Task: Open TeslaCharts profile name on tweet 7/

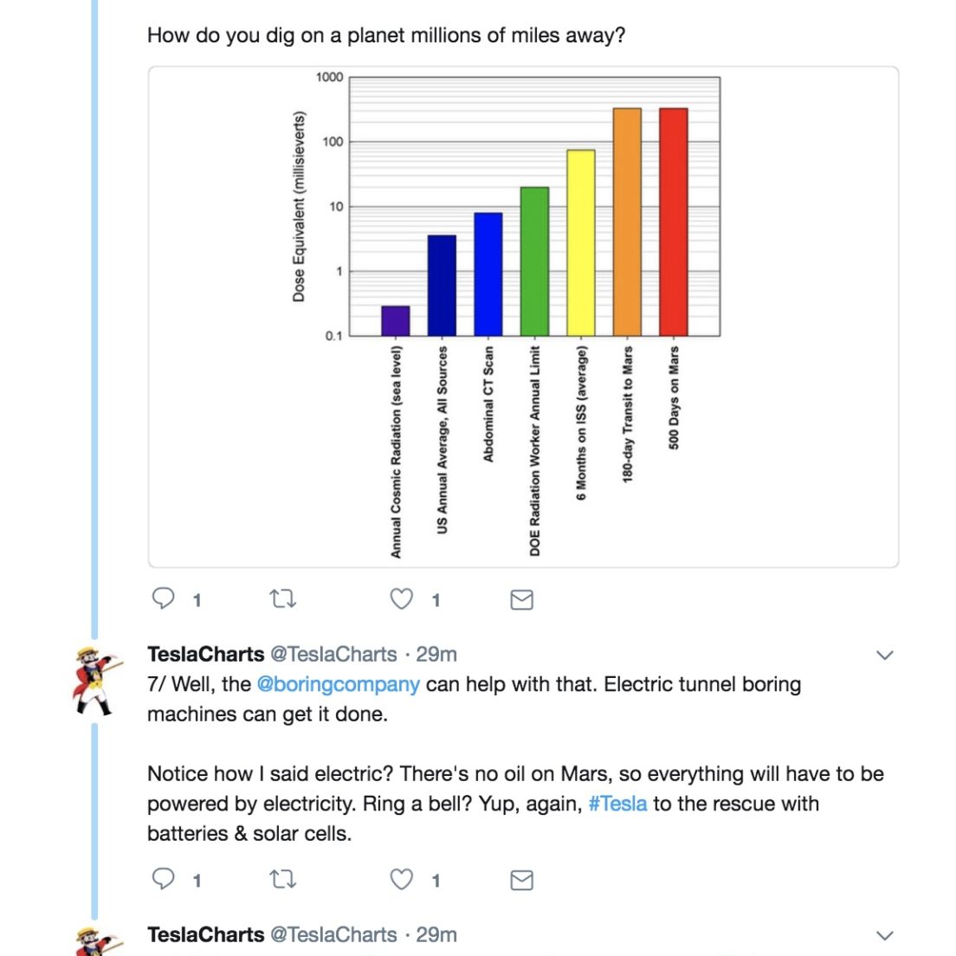Action: tap(206, 655)
